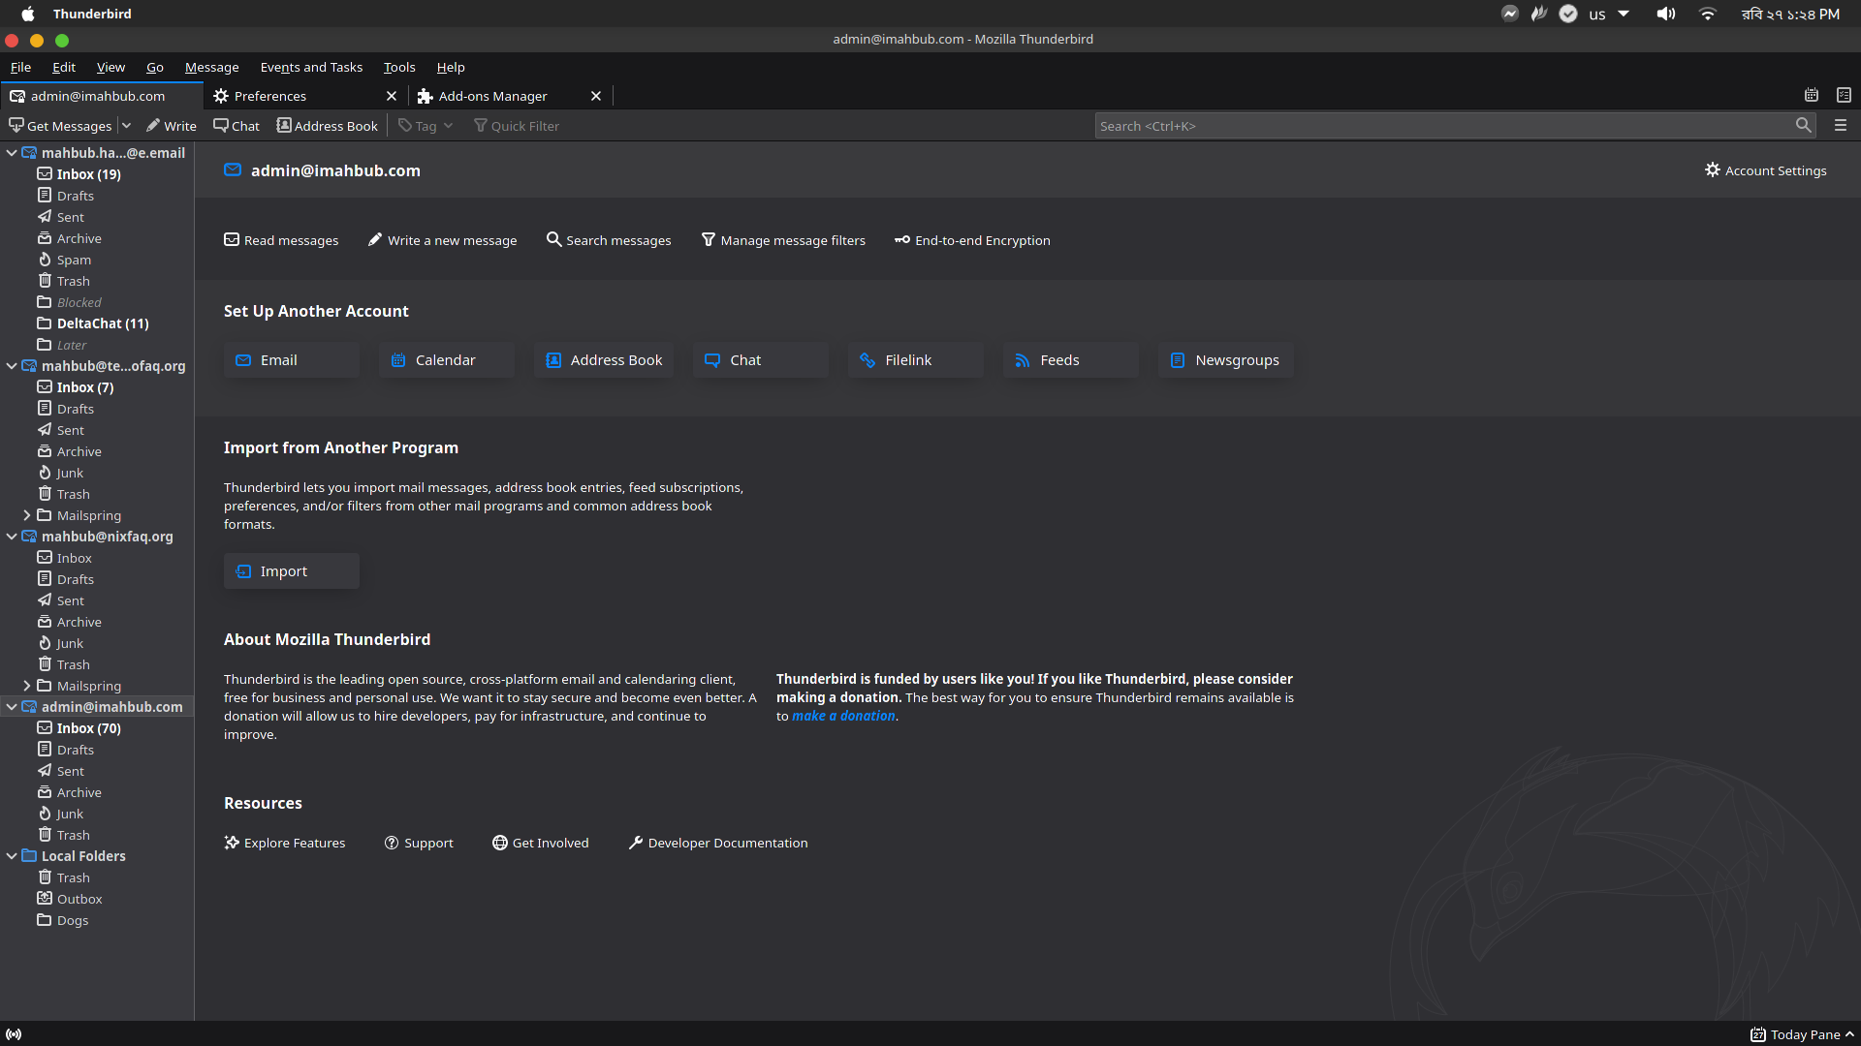Open the Edit menu
This screenshot has width=1861, height=1046.
click(x=64, y=67)
